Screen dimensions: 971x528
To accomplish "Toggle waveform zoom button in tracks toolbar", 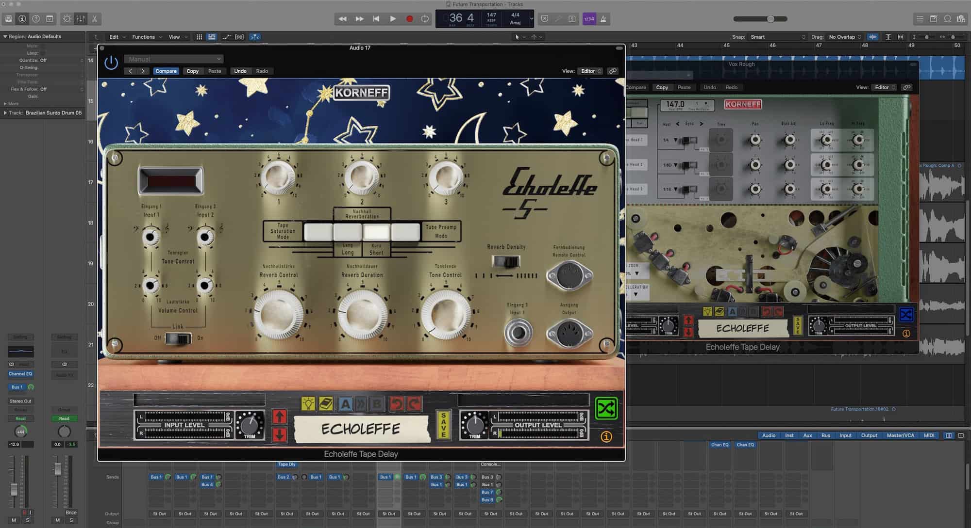I will 872,37.
